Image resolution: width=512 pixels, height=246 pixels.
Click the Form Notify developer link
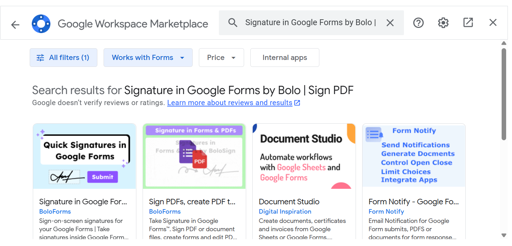[x=386, y=212]
